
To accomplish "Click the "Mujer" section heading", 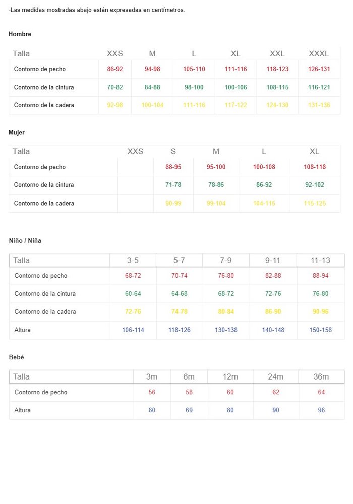I will pos(17,132).
